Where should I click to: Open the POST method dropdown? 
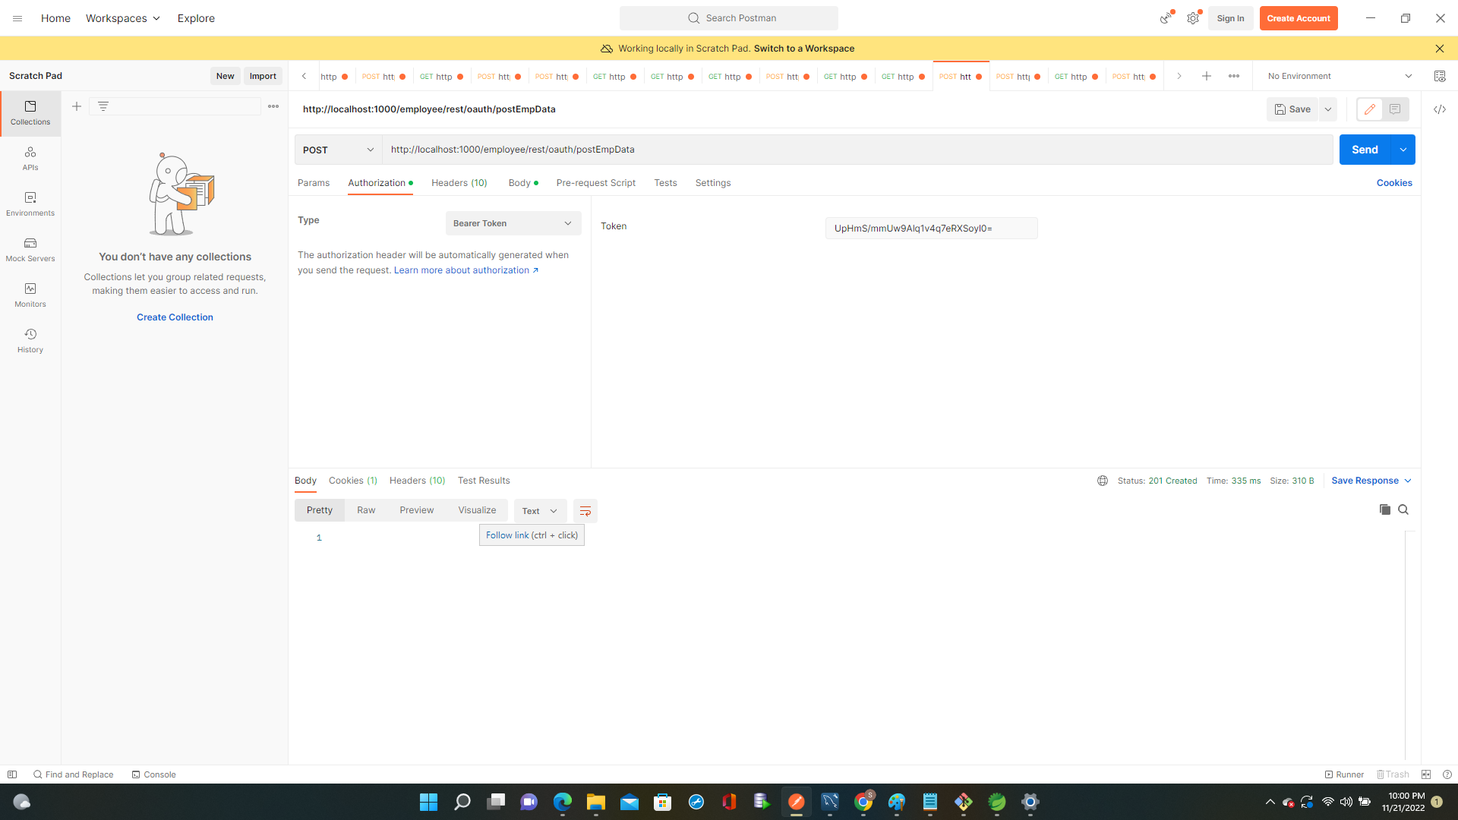coord(338,150)
